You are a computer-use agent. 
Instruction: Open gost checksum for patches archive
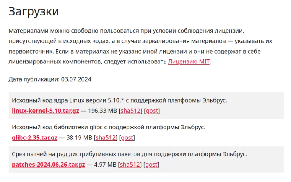click(x=151, y=165)
